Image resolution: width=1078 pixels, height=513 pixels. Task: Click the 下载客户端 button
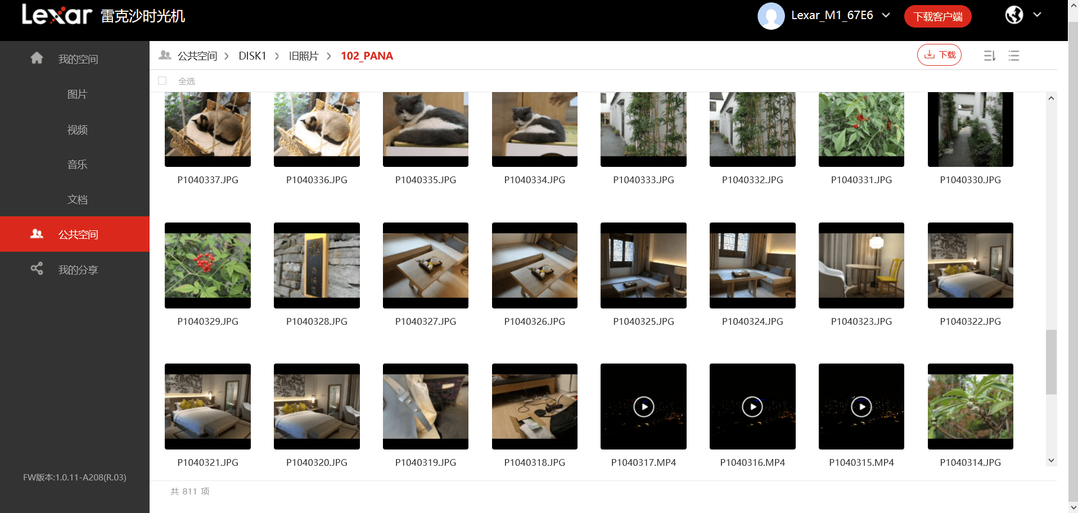937,16
